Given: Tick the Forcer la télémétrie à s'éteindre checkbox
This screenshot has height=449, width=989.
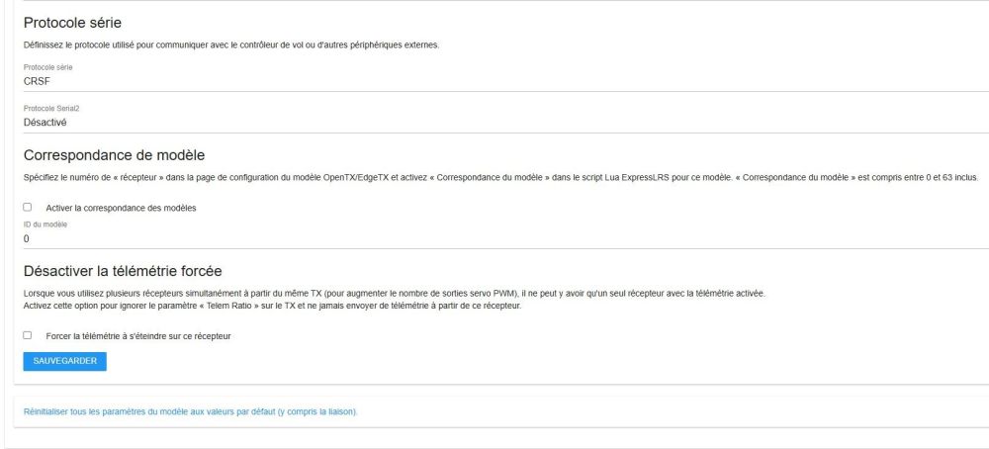Looking at the screenshot, I should pyautogui.click(x=28, y=336).
